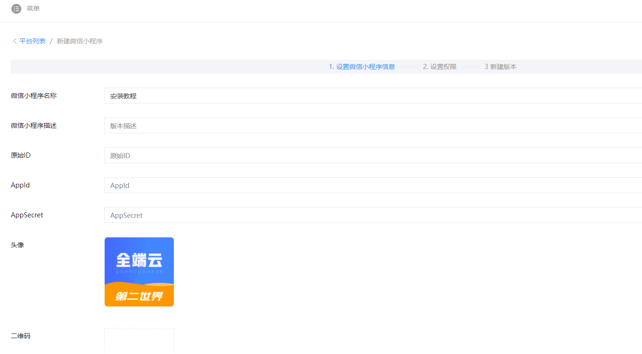642x354 pixels.
Task: Focus the 原始ID input field
Action: coord(373,155)
